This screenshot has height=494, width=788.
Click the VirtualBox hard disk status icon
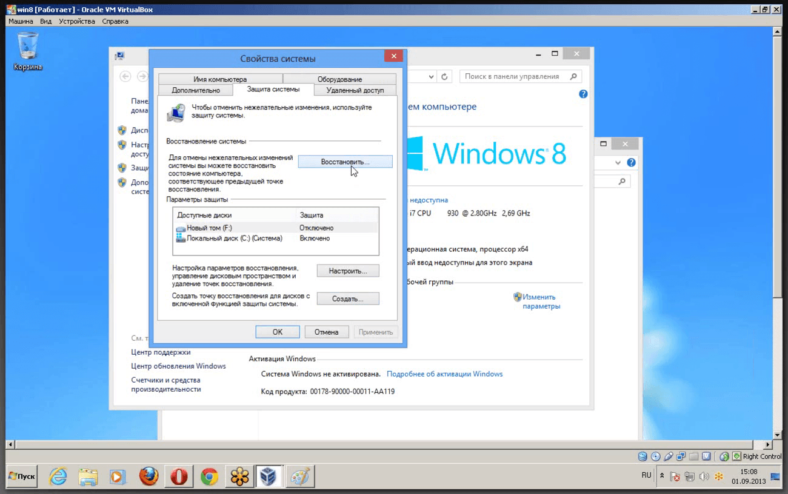click(x=643, y=456)
